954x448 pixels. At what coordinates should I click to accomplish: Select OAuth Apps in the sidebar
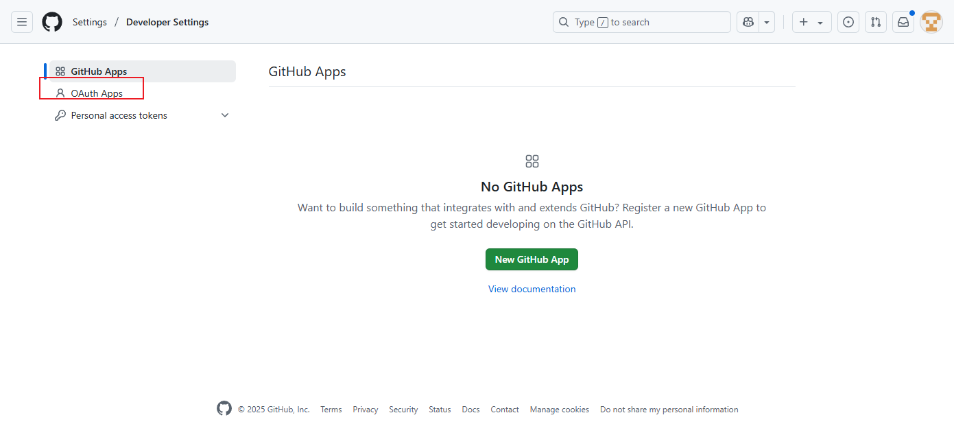coord(97,93)
